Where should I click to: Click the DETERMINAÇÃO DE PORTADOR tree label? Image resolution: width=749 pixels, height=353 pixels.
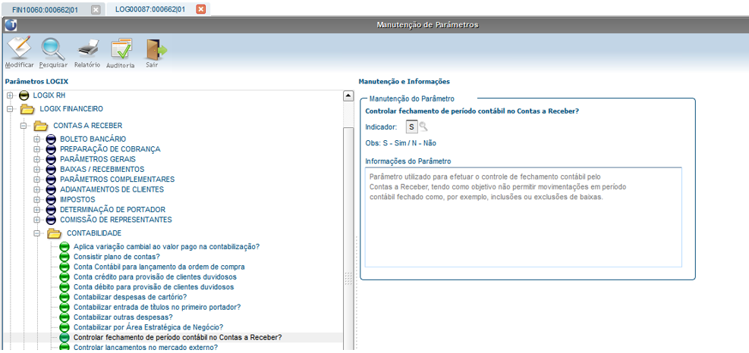[x=113, y=210]
